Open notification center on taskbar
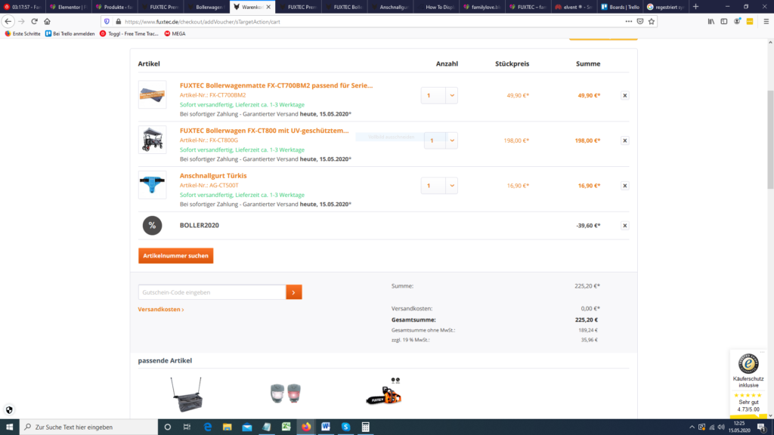This screenshot has width=774, height=435. pyautogui.click(x=762, y=427)
